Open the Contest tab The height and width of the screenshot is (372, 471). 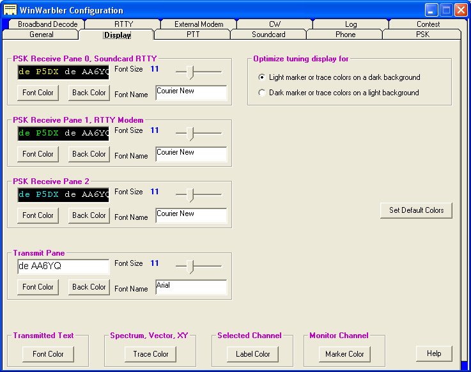point(428,24)
